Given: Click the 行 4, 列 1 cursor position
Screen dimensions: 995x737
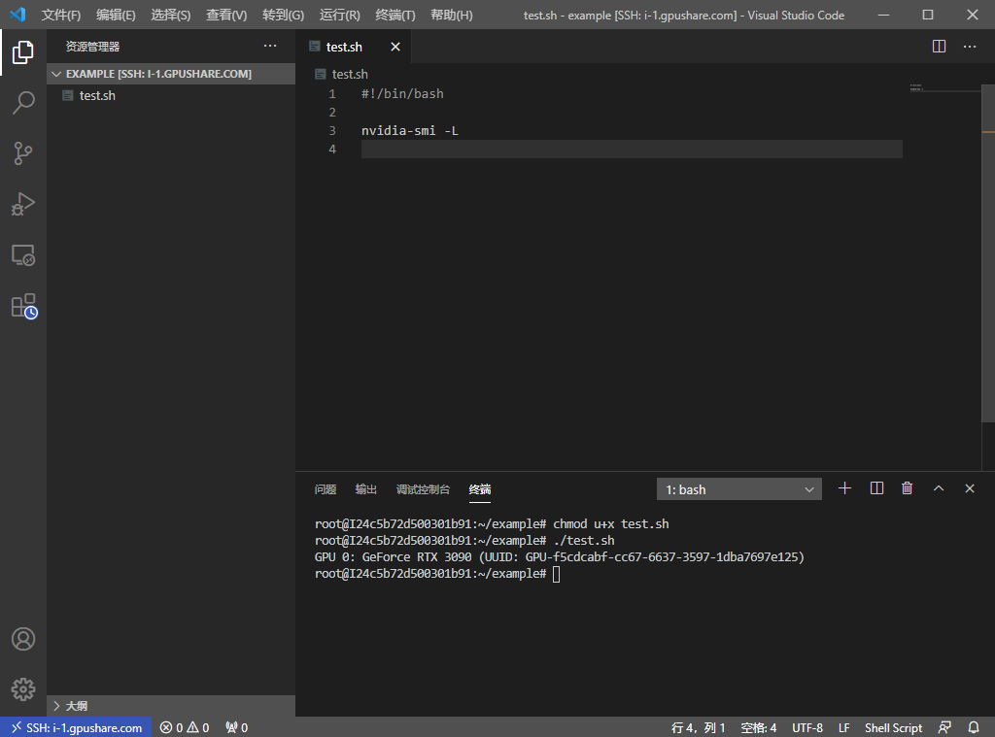Looking at the screenshot, I should (x=698, y=727).
